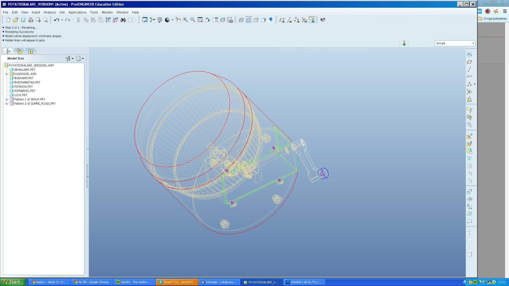Open View Manager icon

[230, 20]
